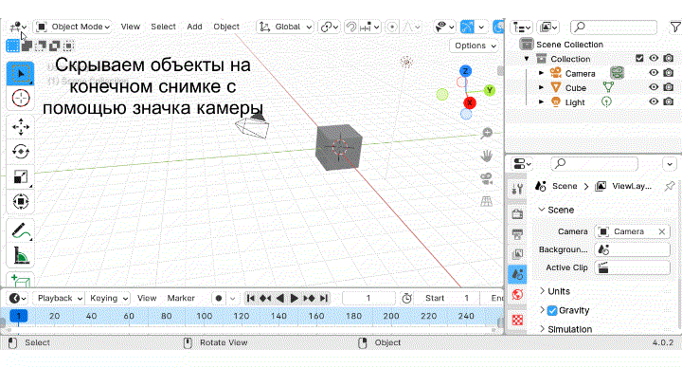Toggle the Gravity checkbox
Viewport: 682px width, 368px height.
click(552, 310)
